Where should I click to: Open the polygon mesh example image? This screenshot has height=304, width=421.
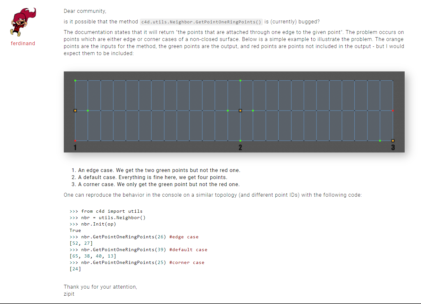[x=234, y=112]
